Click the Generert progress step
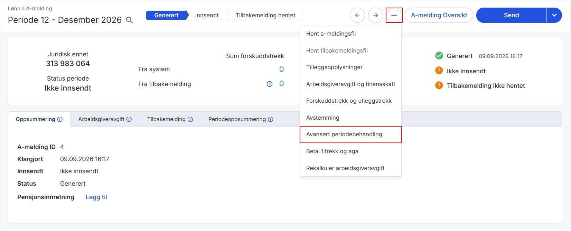The image size is (571, 231). click(166, 15)
